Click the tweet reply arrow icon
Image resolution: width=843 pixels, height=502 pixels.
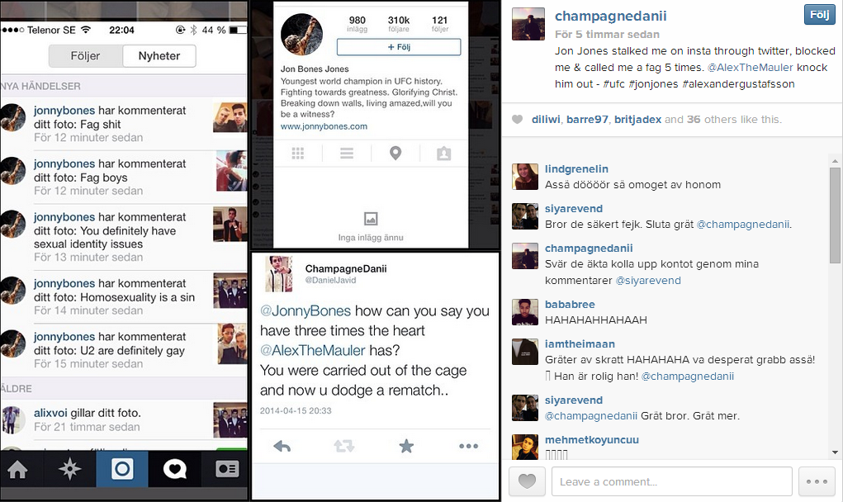[282, 446]
